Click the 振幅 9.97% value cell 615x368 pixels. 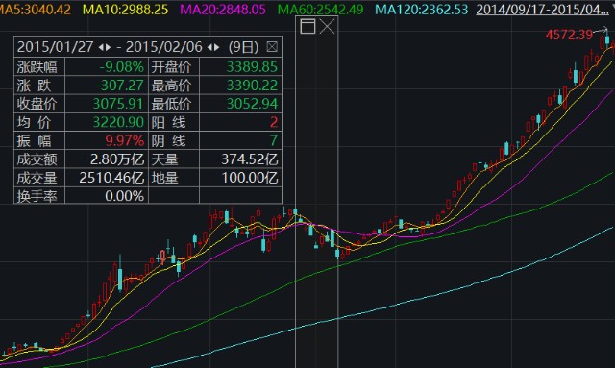tap(107, 141)
